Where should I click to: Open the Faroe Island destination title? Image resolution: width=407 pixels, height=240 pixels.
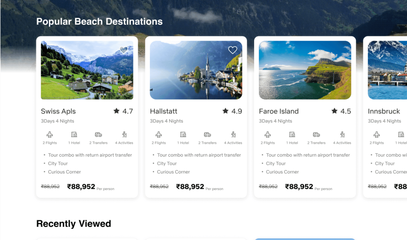(x=279, y=111)
